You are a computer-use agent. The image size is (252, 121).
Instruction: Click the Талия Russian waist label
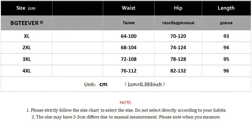129,23
